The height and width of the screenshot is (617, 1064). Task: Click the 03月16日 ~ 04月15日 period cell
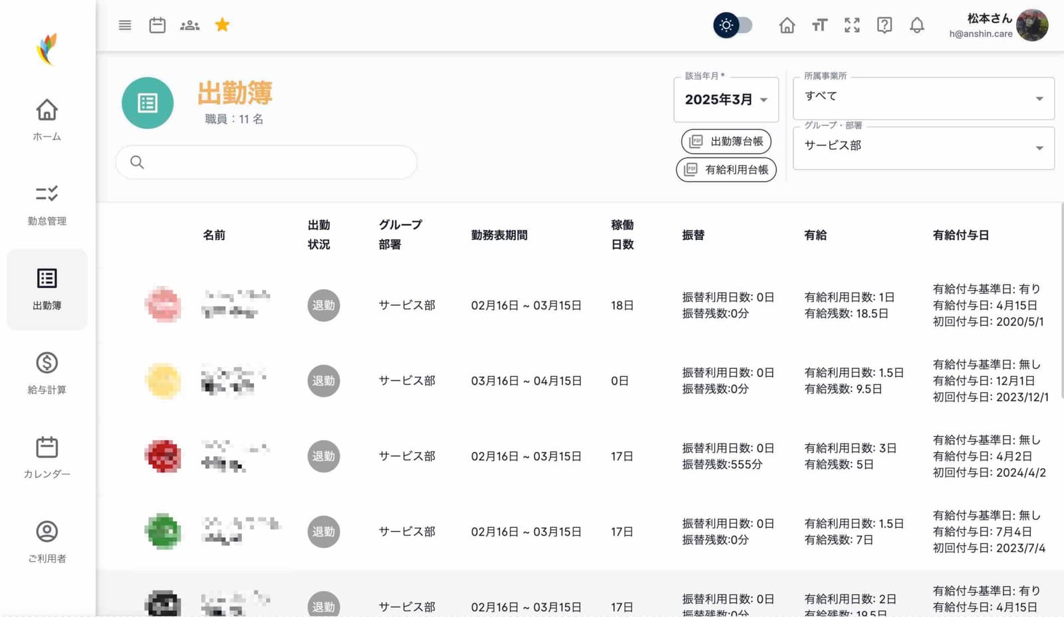click(527, 381)
